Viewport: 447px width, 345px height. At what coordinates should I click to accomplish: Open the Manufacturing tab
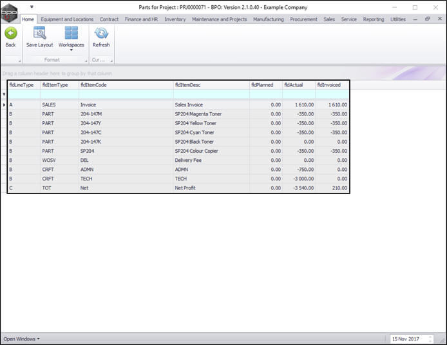pos(268,19)
